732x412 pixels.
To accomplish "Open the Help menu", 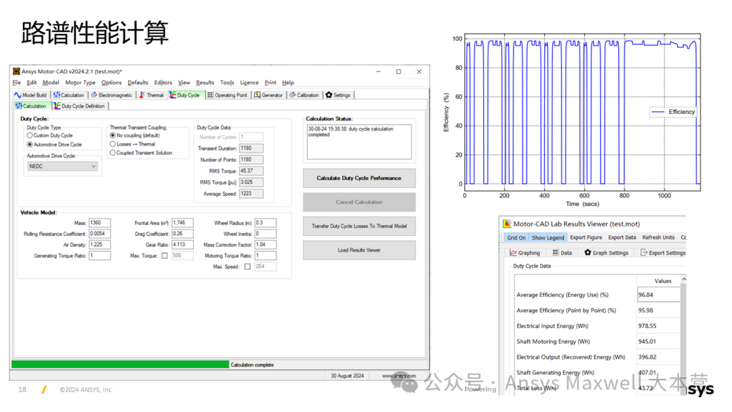I will point(288,83).
